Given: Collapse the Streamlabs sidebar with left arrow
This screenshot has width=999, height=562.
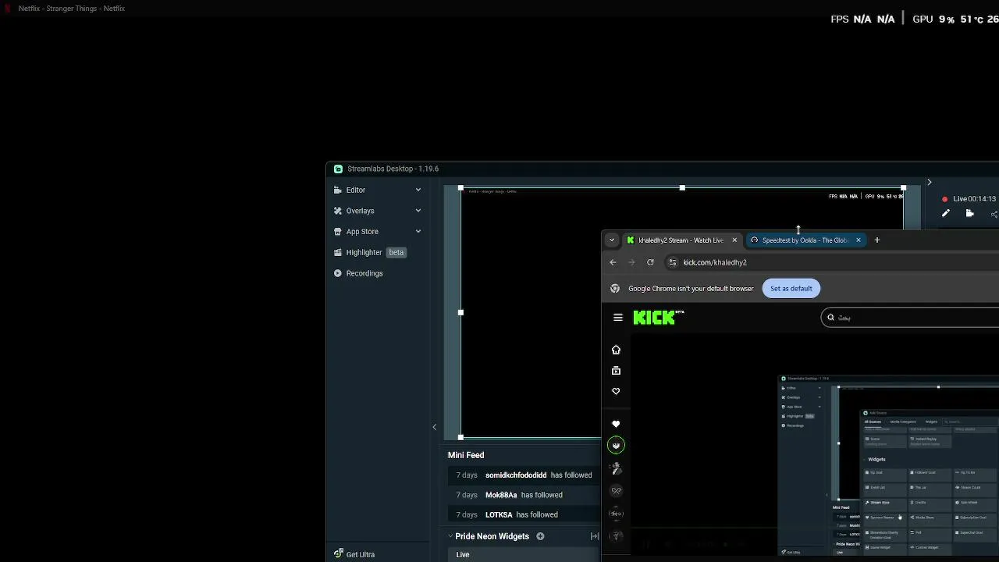Looking at the screenshot, I should coord(435,427).
